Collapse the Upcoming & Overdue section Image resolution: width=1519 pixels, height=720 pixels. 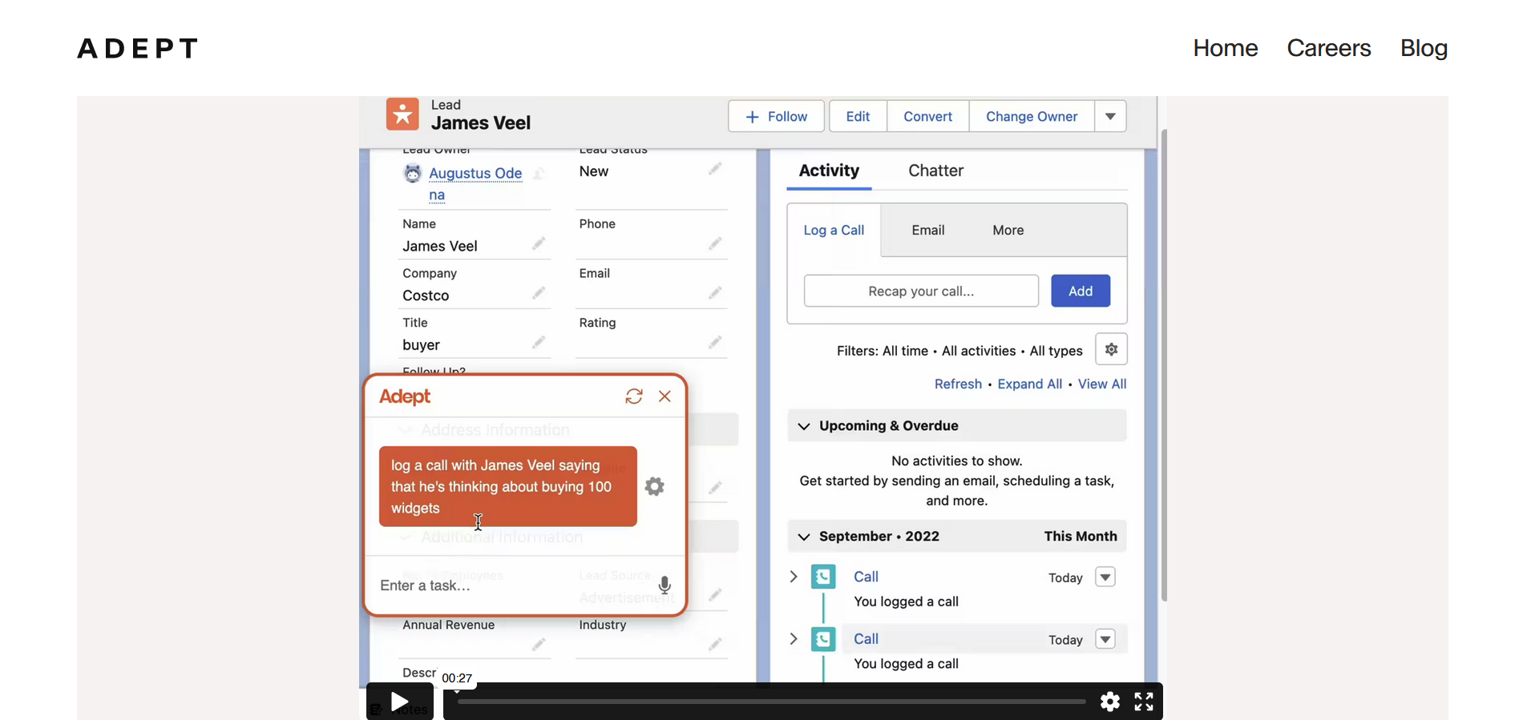pos(804,426)
